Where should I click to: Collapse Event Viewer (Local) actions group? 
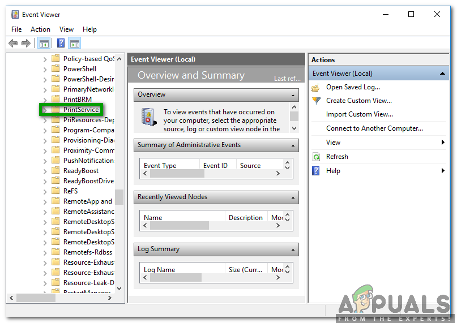[442, 74]
